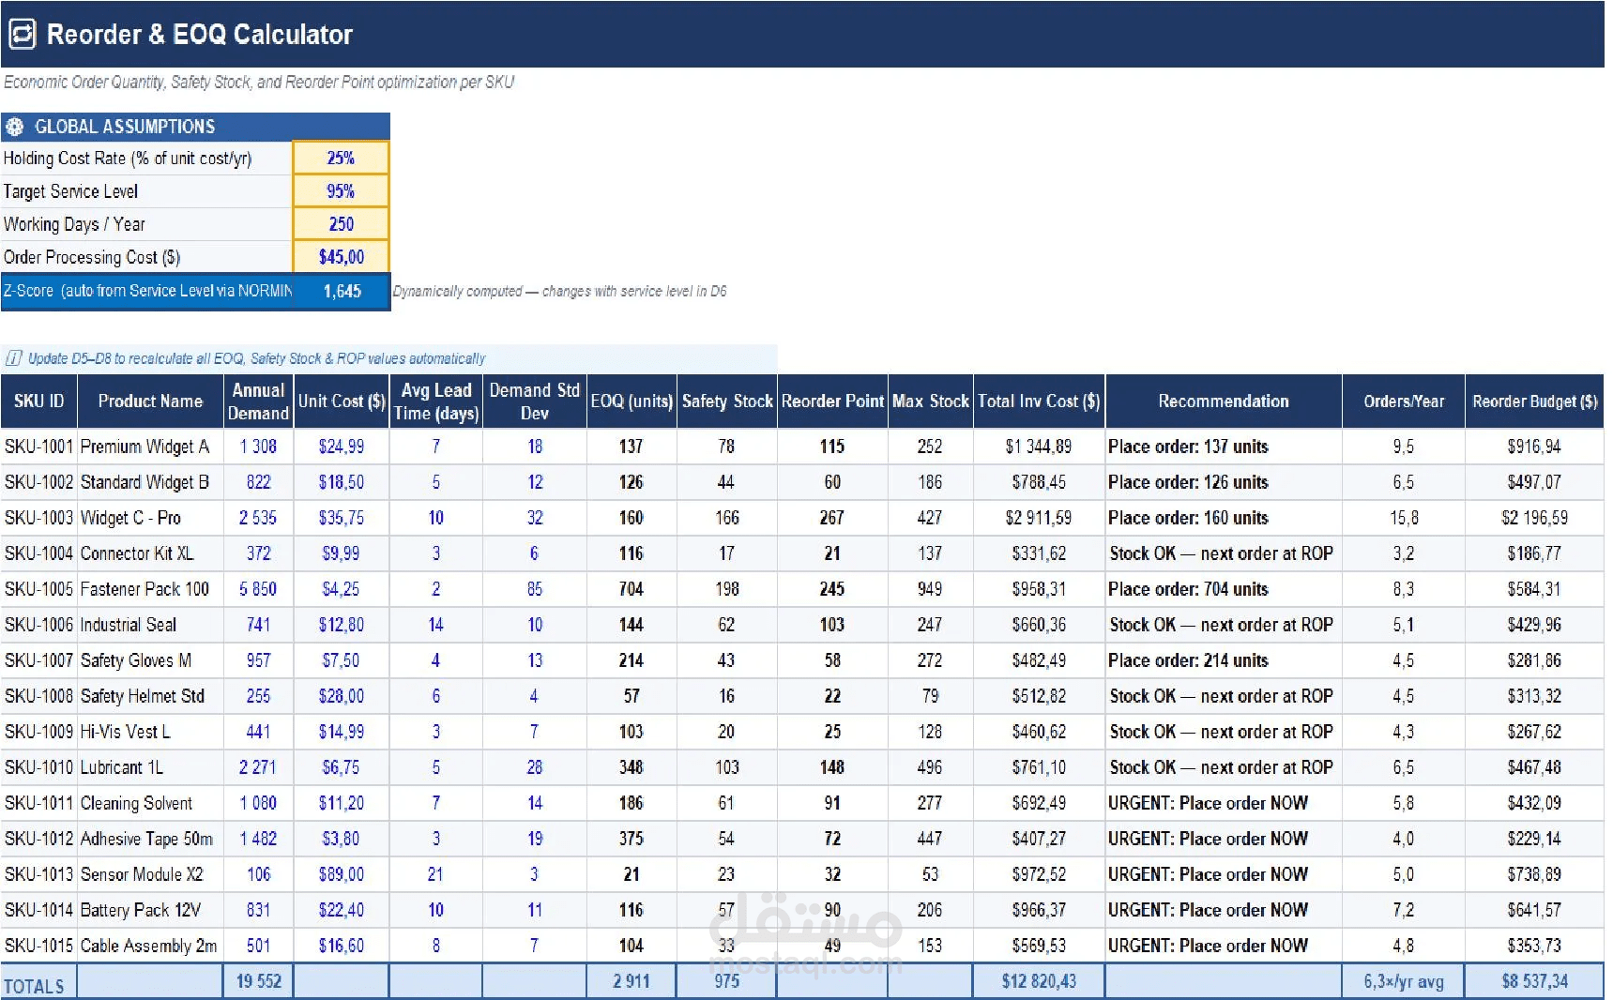Select EOQ value 348 for Lubricant 1L
The height and width of the screenshot is (1000, 1613).
click(x=632, y=767)
